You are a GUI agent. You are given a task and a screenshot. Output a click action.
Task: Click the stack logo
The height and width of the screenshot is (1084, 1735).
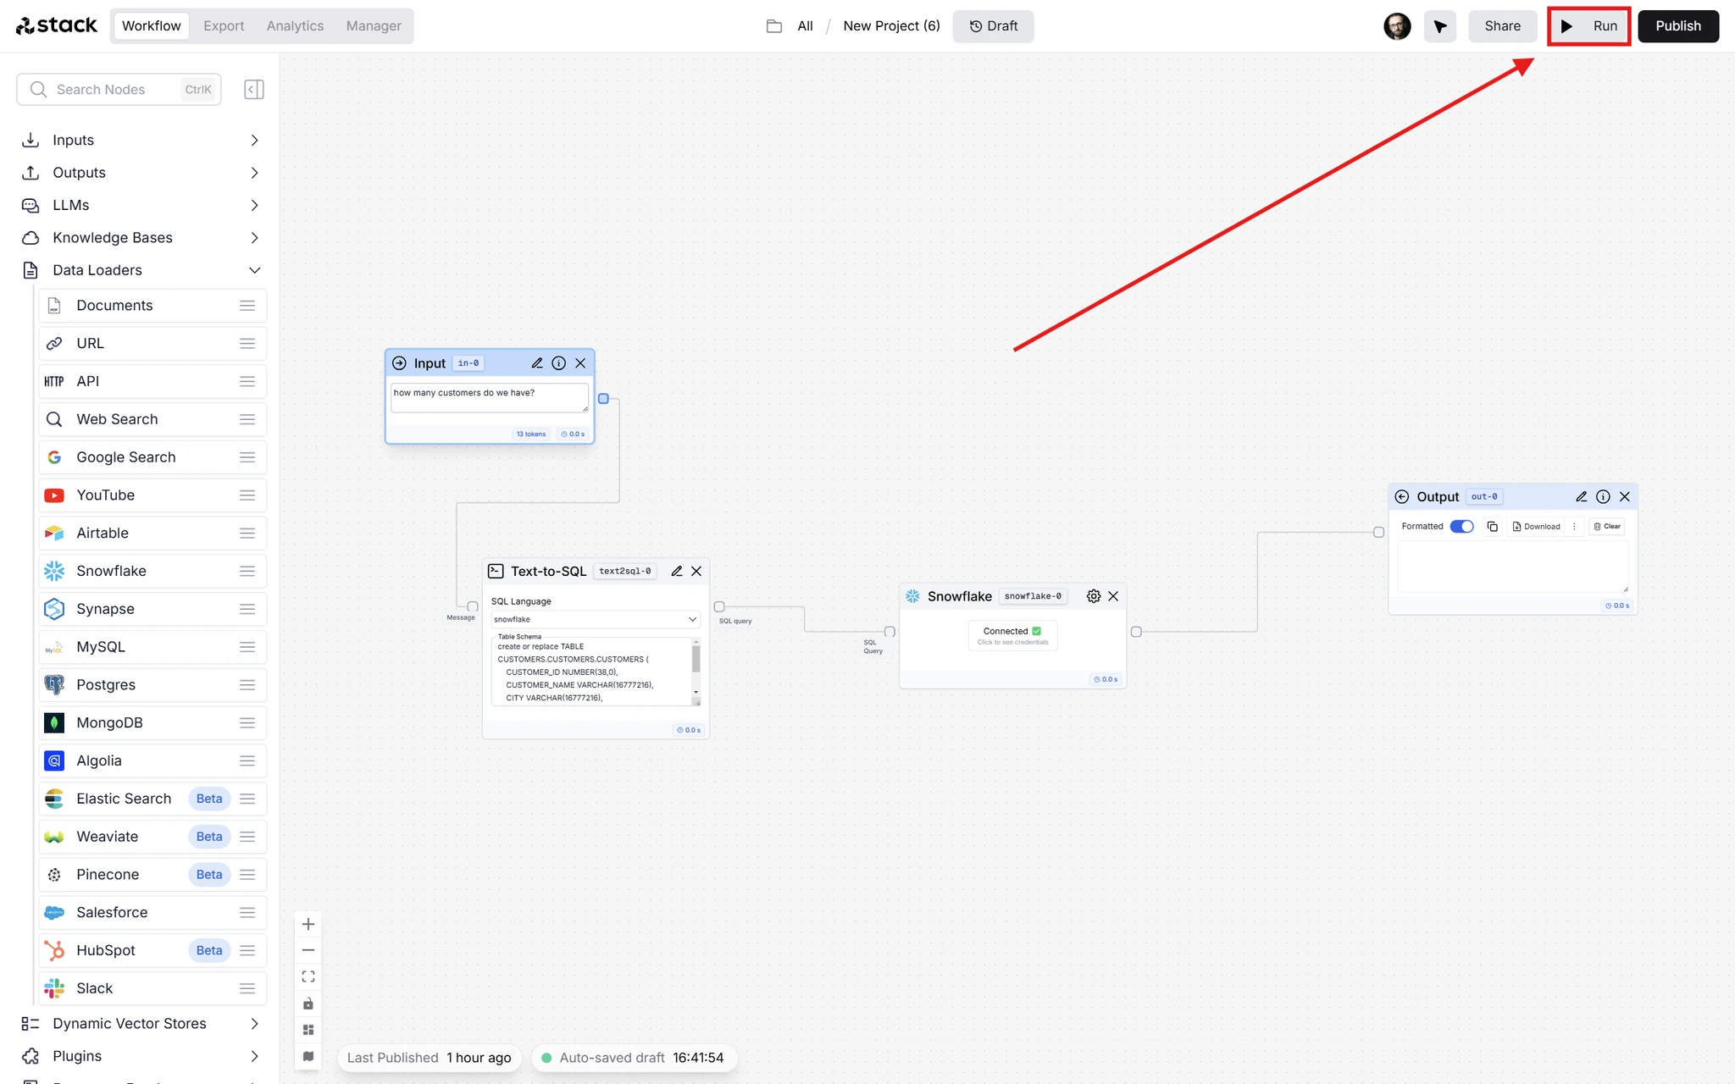coord(57,26)
